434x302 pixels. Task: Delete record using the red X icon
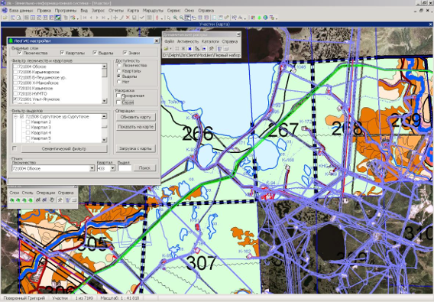tap(128, 18)
